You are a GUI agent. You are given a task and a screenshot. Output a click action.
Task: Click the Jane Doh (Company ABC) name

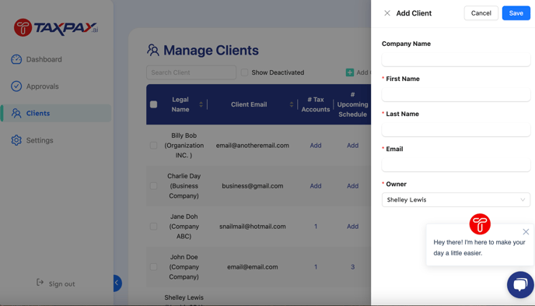(x=184, y=227)
